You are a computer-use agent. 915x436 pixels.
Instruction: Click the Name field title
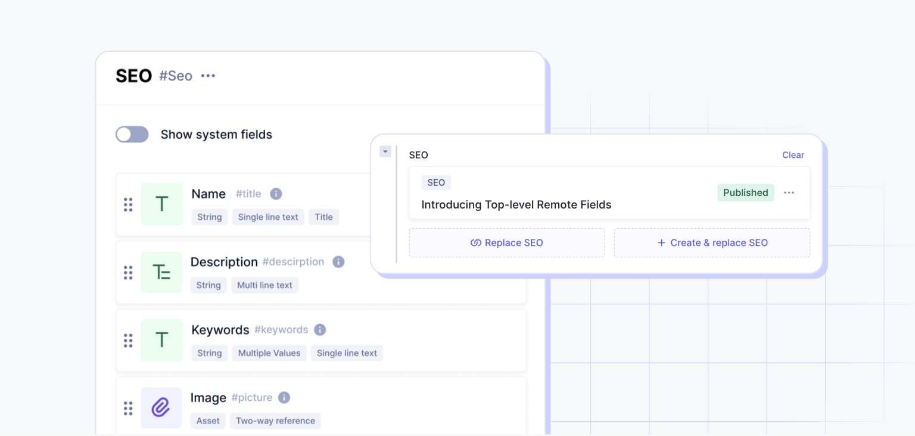click(208, 194)
